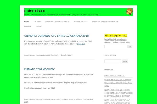Open article 'UNIMORE: DOMANDE CFU ENTRO 10 GENNAIO 2018'
Viewport: 157px width, 104px height.
pyautogui.click(x=57, y=36)
